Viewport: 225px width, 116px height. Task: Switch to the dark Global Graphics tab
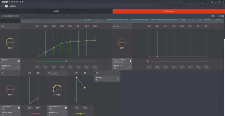pyautogui.click(x=56, y=11)
